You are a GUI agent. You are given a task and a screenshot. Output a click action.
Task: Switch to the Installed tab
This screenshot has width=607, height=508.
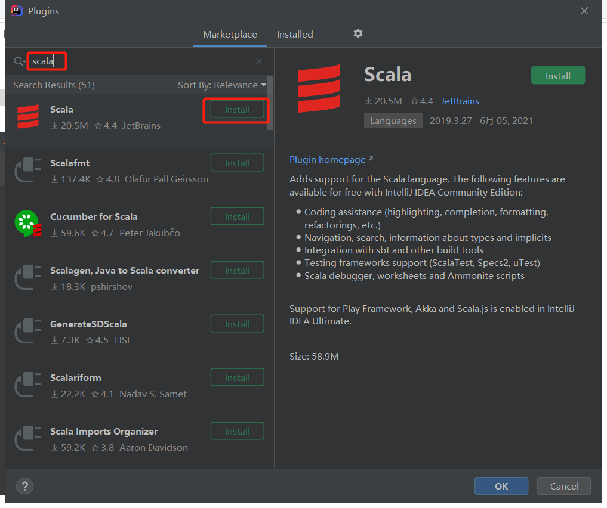pyautogui.click(x=295, y=35)
